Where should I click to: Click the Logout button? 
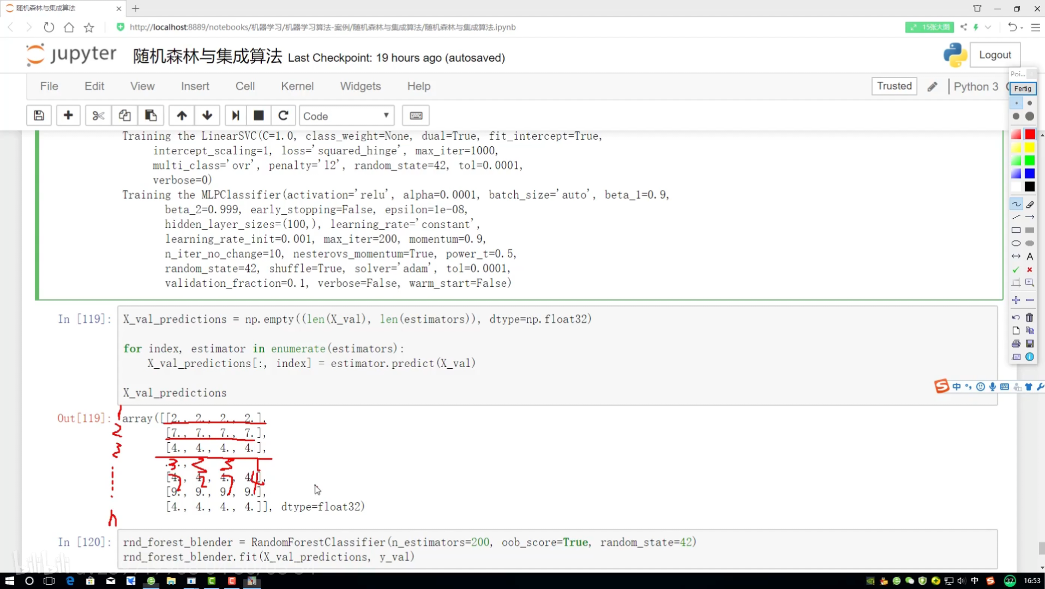(x=995, y=55)
